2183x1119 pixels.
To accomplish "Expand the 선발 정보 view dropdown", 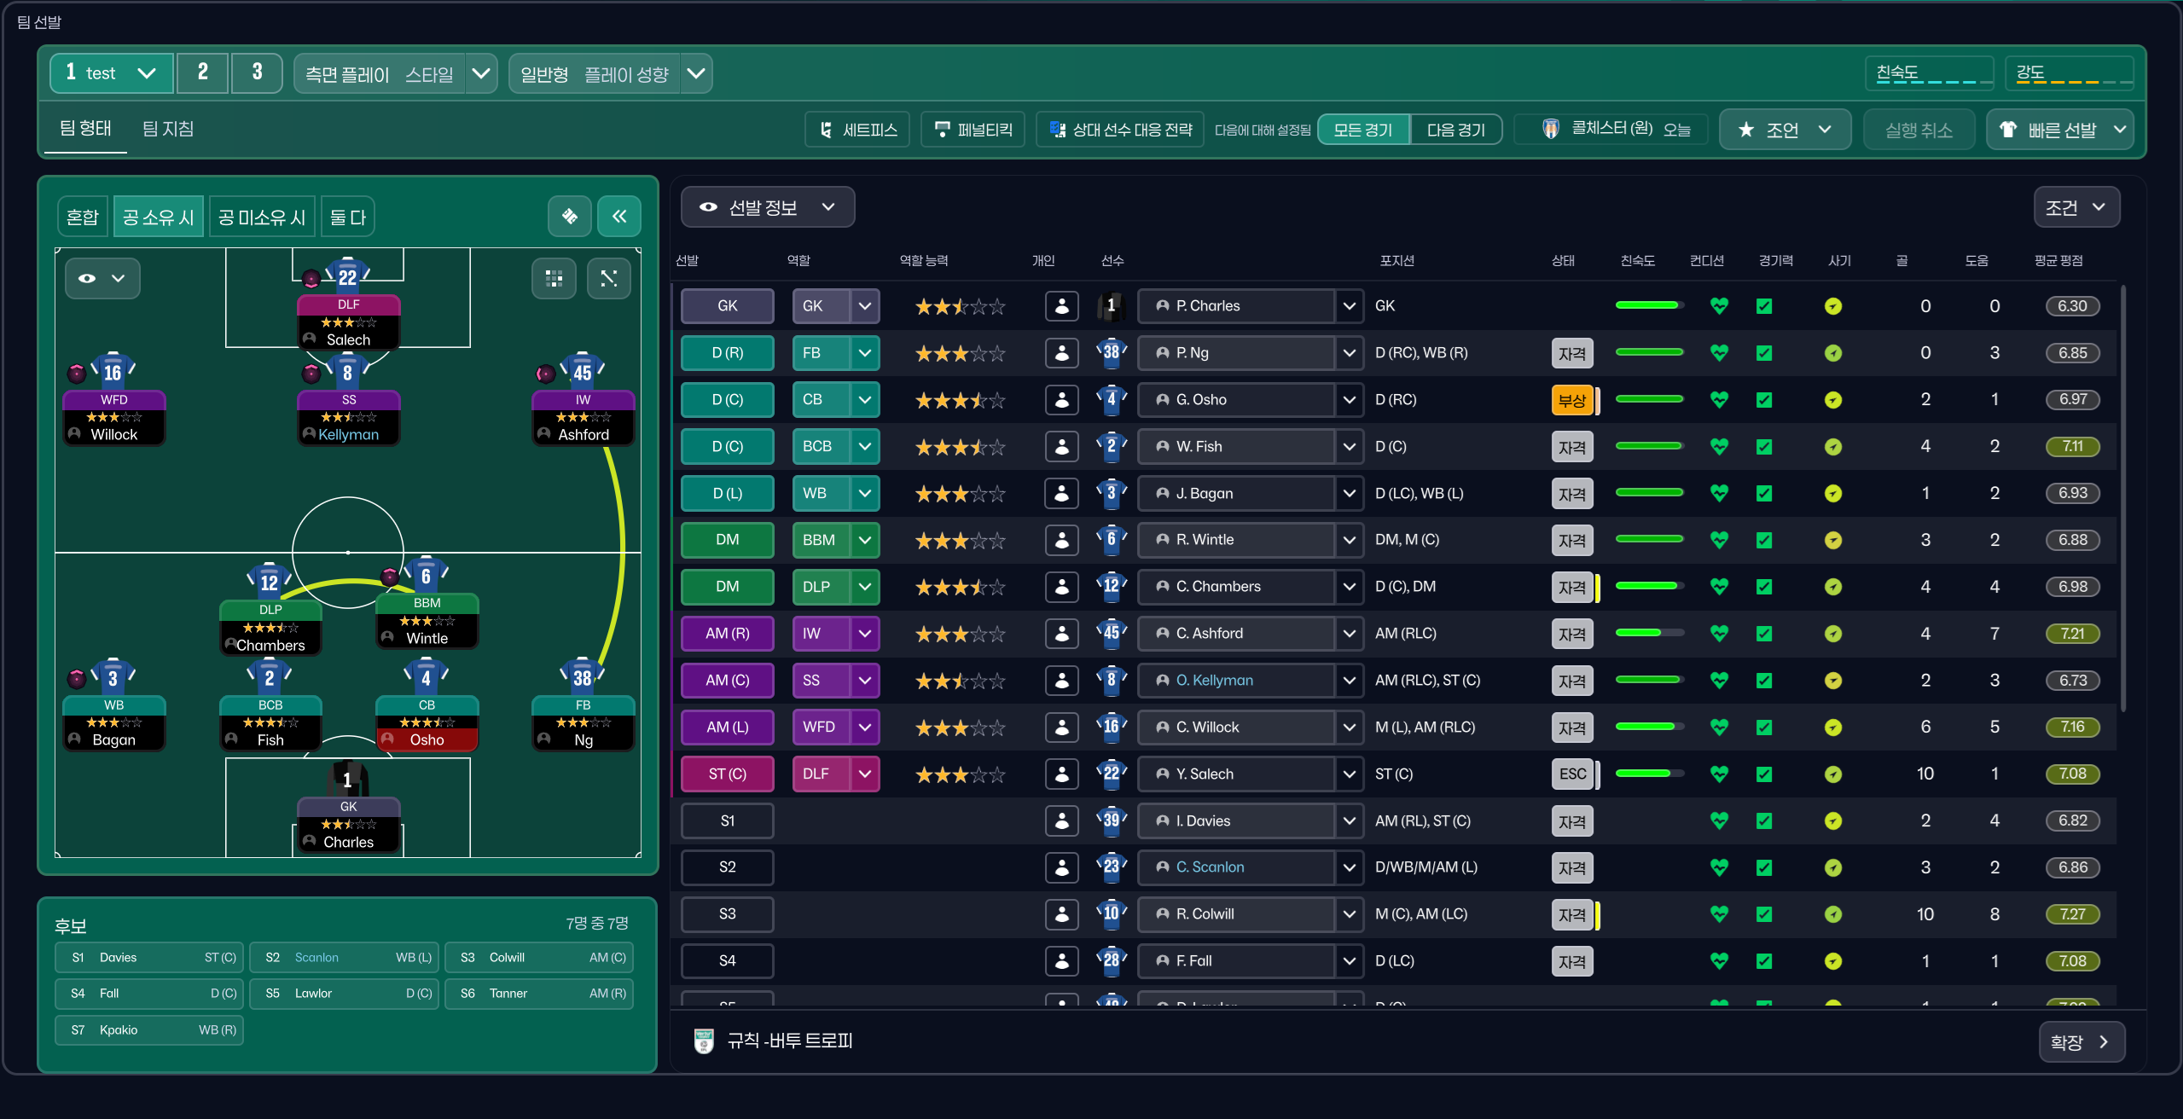I will point(767,207).
